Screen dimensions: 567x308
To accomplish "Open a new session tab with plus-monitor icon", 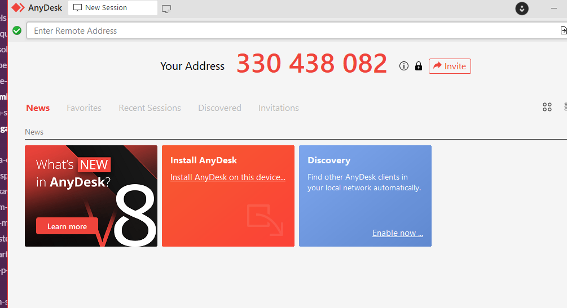I will click(x=166, y=8).
